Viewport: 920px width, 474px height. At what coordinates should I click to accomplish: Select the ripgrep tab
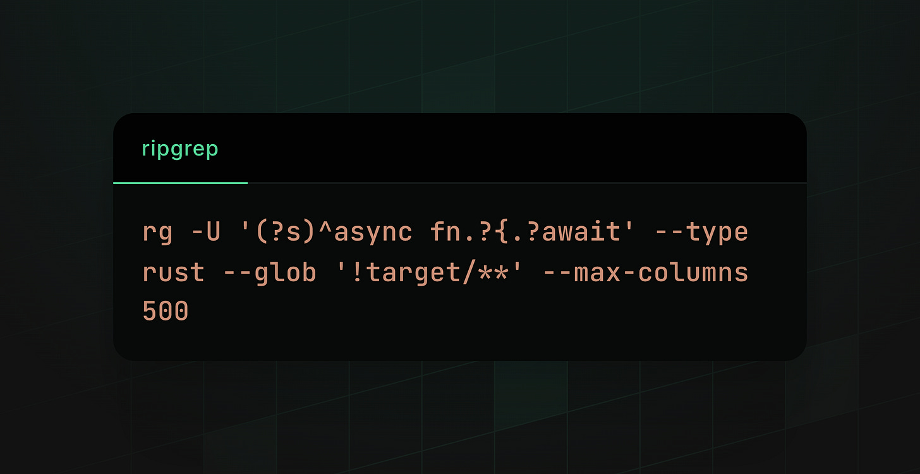click(x=180, y=150)
